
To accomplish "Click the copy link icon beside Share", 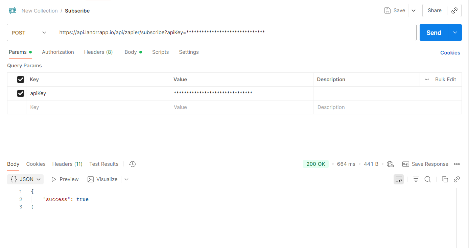I will tap(454, 10).
